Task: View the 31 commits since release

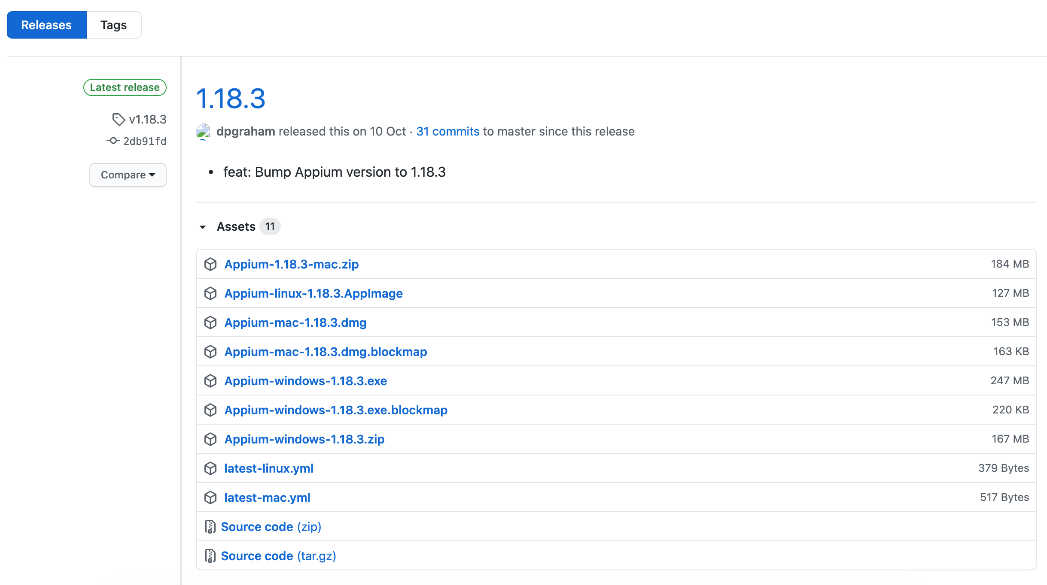Action: coord(447,131)
